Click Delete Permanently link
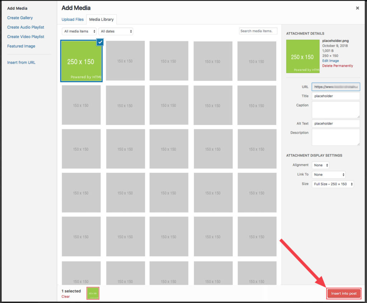This screenshot has width=367, height=303. point(337,66)
